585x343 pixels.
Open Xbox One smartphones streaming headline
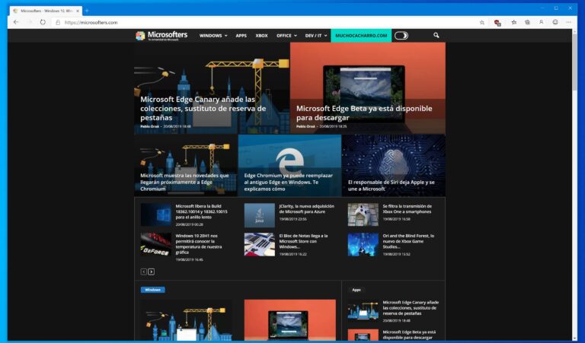[x=407, y=209]
